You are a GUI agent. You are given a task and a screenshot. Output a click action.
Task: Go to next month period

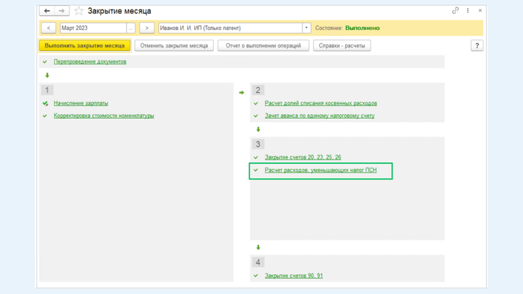146,28
